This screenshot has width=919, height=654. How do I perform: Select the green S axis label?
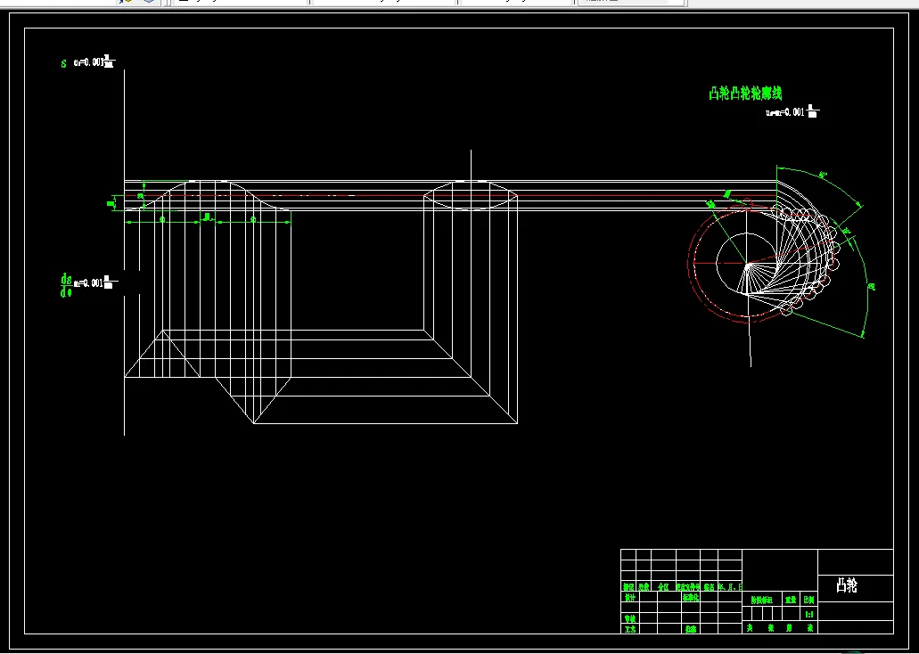tap(64, 63)
